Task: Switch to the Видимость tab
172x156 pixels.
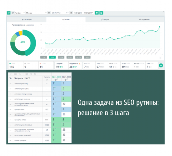Action: 144,19
